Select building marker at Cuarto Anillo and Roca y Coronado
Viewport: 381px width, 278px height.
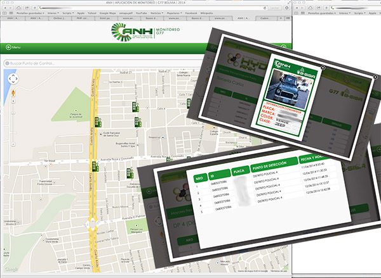point(95,167)
